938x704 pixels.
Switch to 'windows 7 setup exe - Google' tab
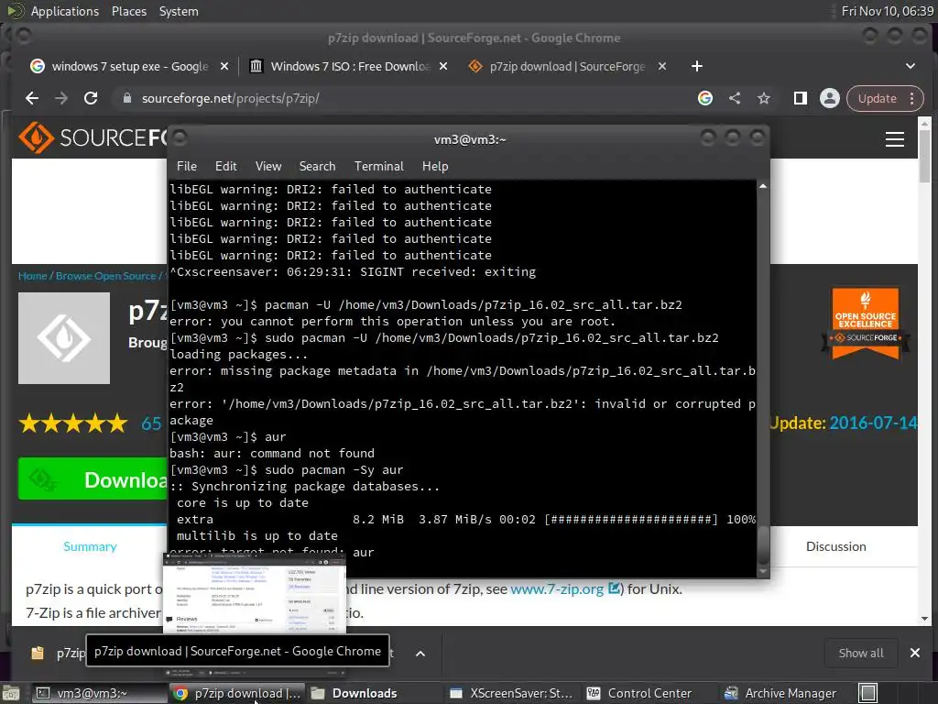point(129,66)
